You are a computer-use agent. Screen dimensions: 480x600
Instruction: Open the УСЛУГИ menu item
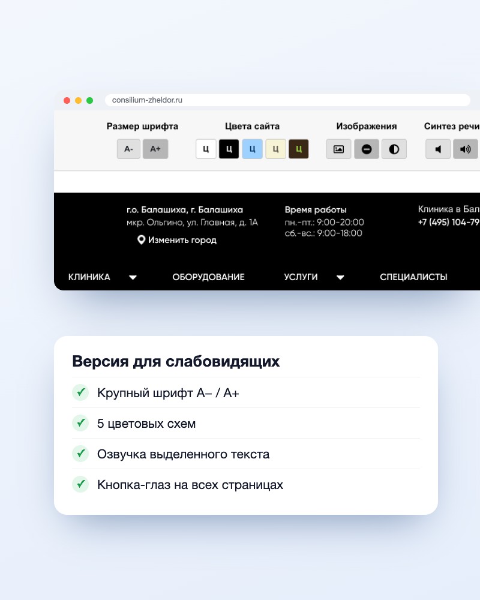301,277
